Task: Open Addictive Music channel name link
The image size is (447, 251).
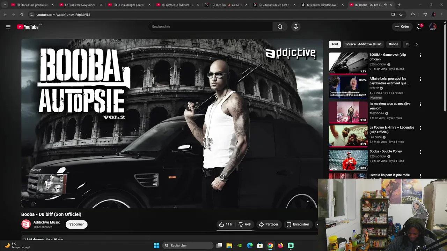Action: click(x=46, y=222)
